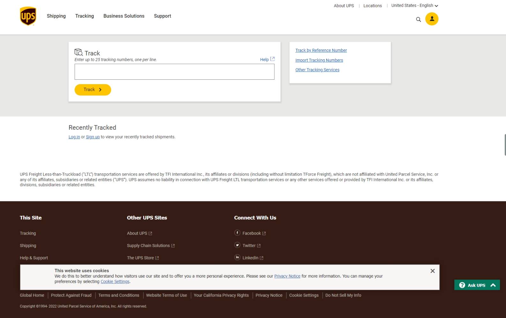Open Your California Privacy Rights link

[x=221, y=295]
